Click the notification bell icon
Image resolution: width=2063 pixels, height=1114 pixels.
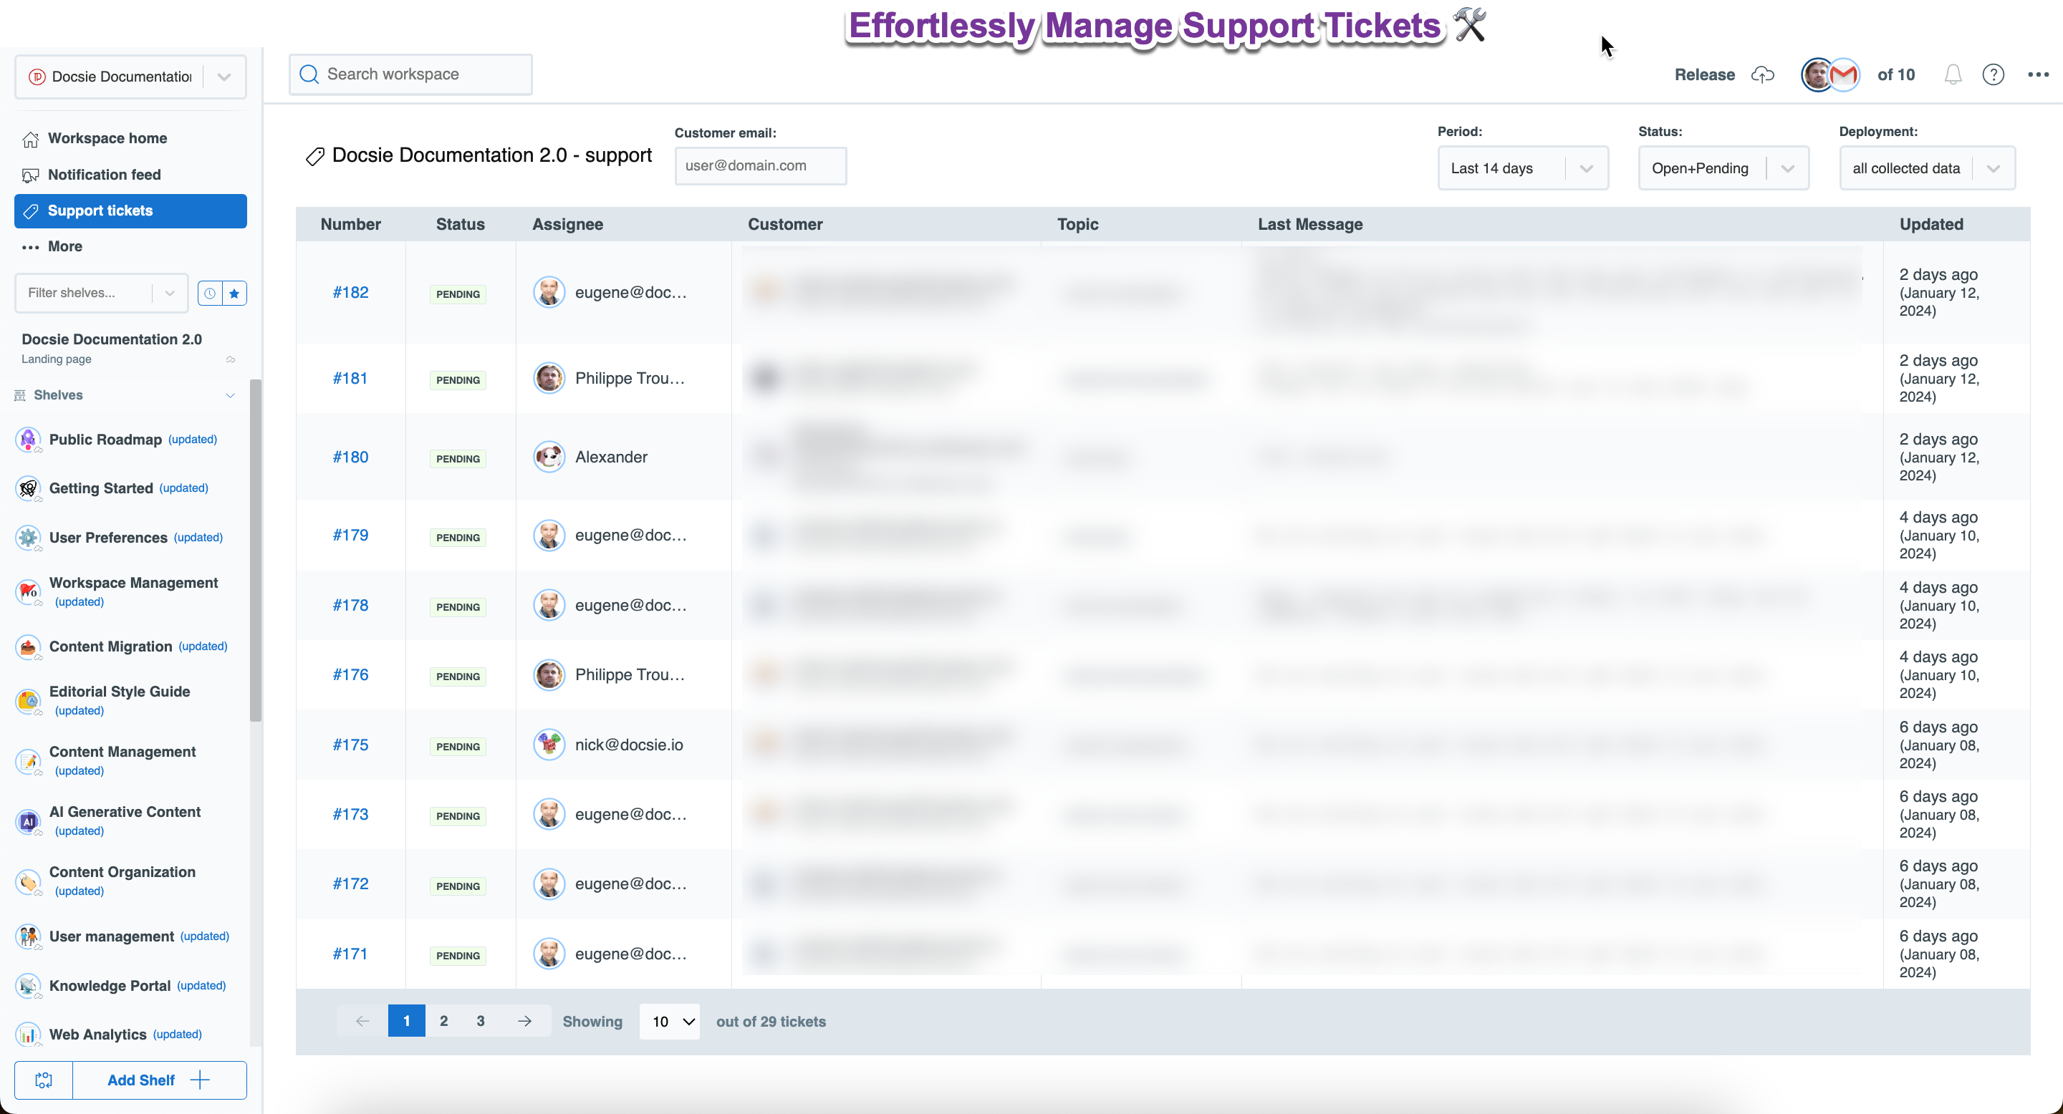1953,74
